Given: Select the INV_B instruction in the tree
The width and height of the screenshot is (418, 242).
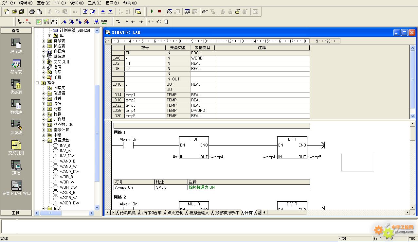Looking at the screenshot, I should coord(65,146).
